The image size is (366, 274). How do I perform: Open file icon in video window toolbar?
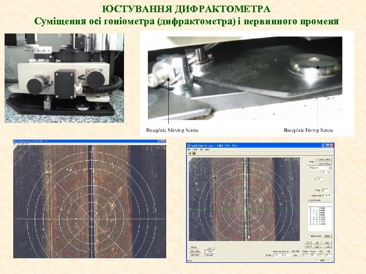(x=190, y=153)
